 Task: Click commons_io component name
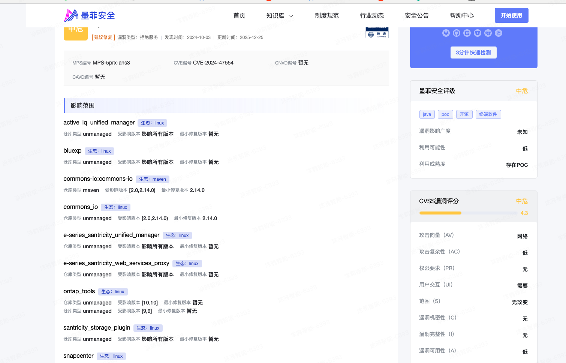pos(81,207)
